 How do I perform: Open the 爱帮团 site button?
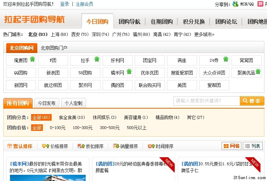coord(214,85)
